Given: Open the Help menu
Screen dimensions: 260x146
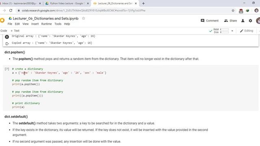Looking at the screenshot, I should click(67, 24).
